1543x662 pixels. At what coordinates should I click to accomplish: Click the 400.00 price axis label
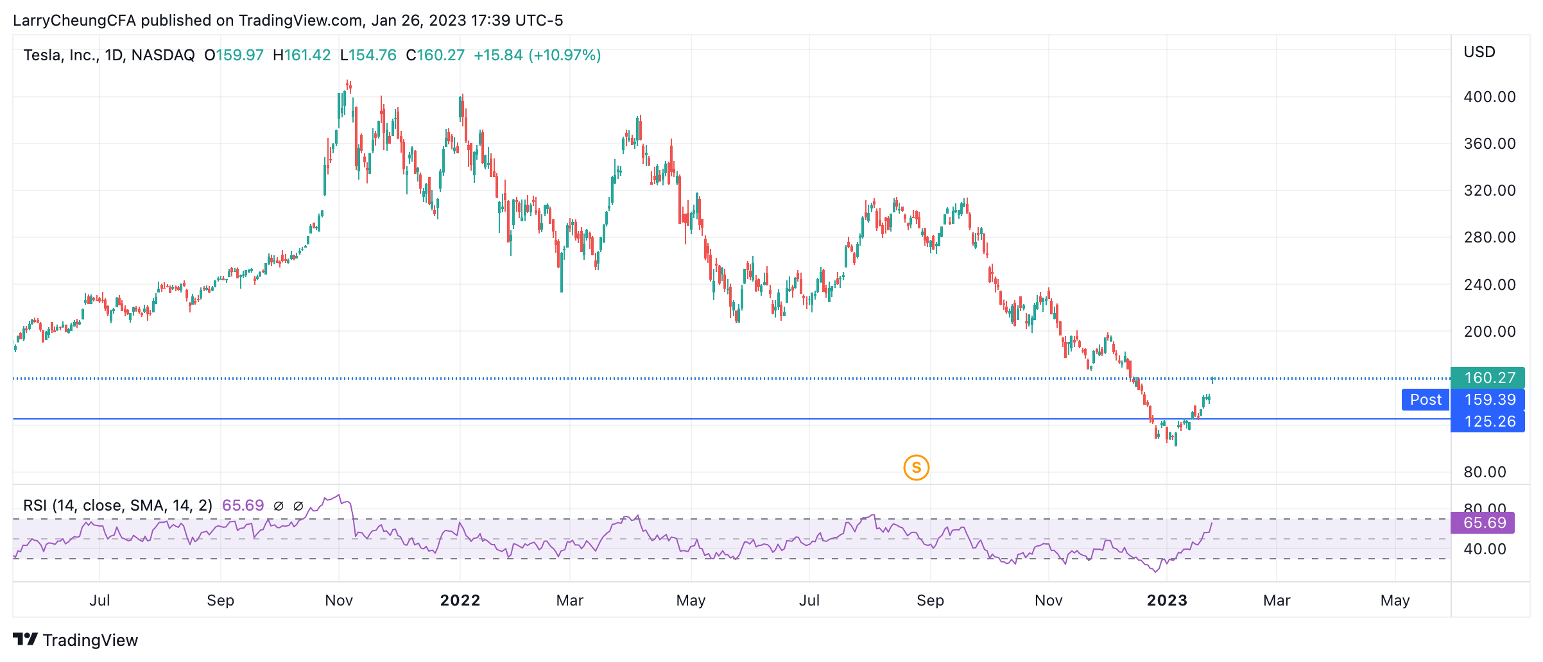[x=1490, y=97]
